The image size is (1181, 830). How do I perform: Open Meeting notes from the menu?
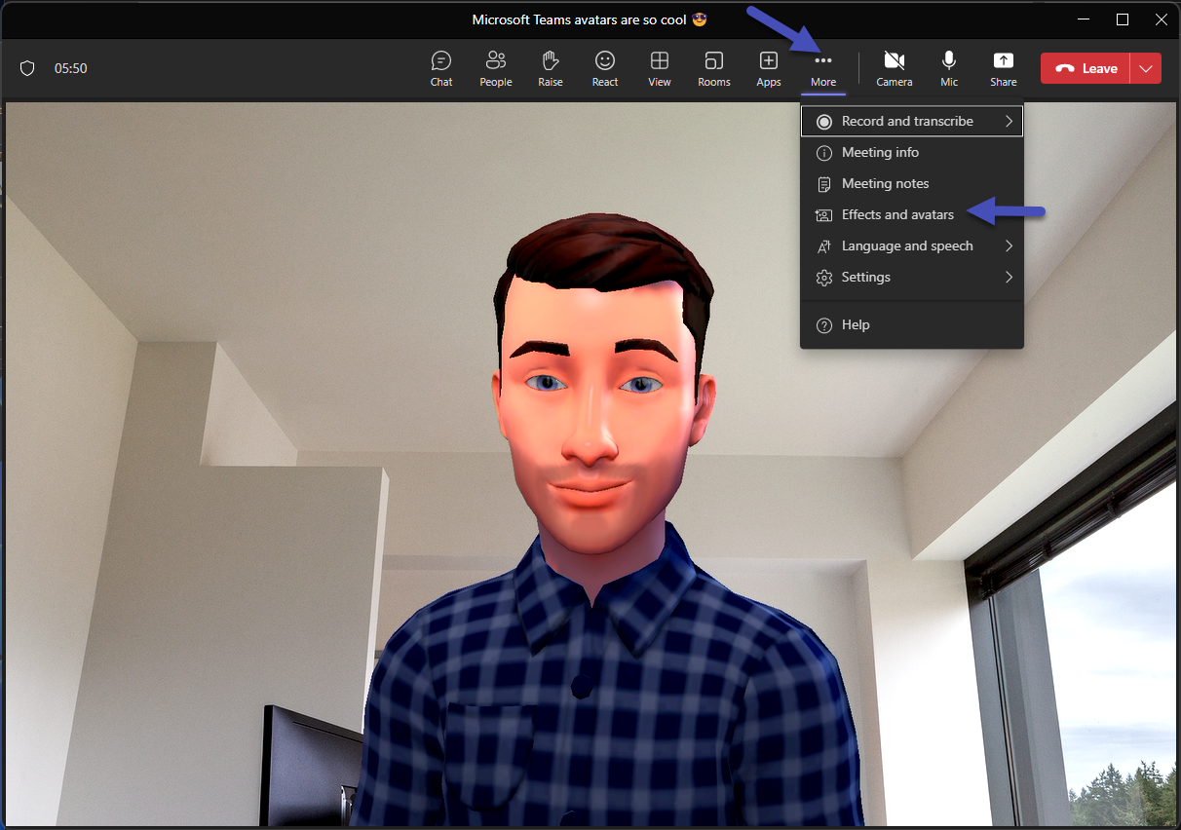(x=885, y=183)
